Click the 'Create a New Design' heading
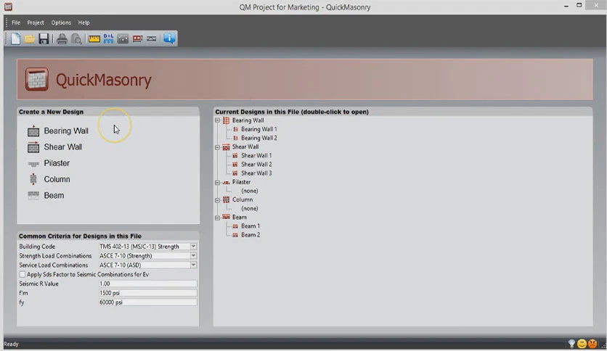This screenshot has height=351, width=607. coord(51,112)
